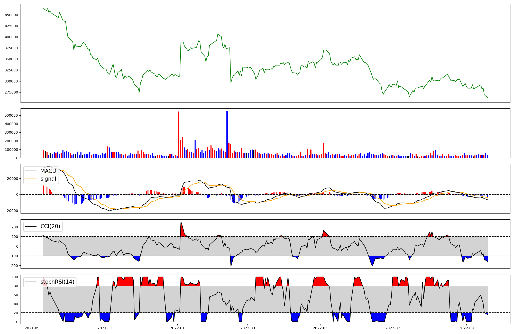
Task: Click the tallest red volume bar
Action: click(179, 135)
